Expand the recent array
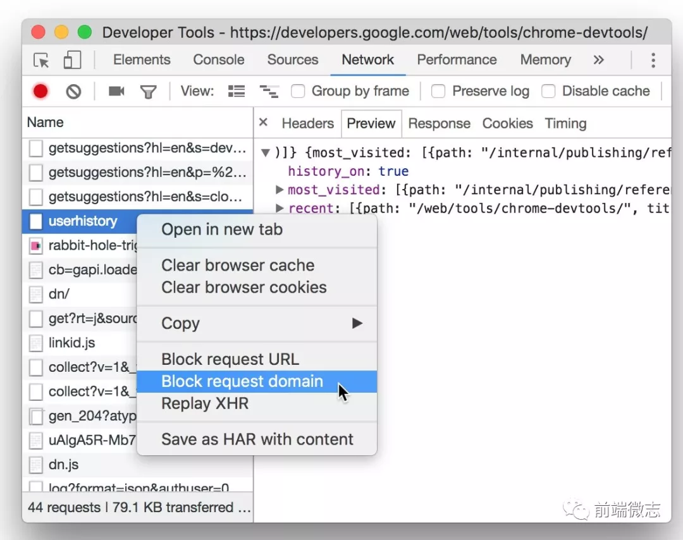 coord(280,208)
